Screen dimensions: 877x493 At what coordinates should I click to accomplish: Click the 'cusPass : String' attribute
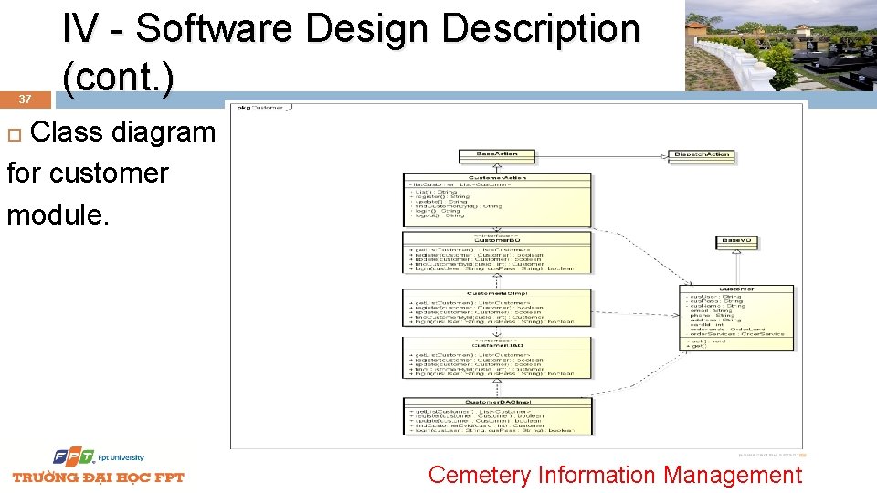714,301
